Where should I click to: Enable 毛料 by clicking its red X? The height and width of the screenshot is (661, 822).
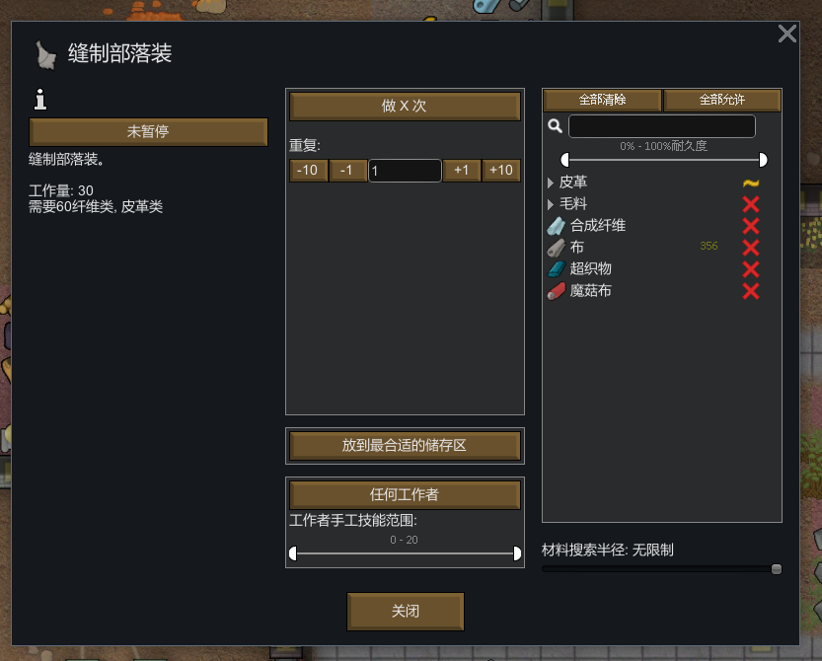click(x=751, y=204)
